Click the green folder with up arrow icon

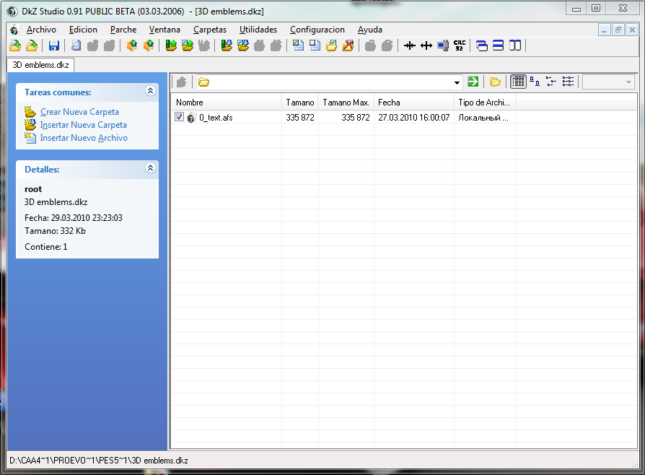[x=171, y=45]
